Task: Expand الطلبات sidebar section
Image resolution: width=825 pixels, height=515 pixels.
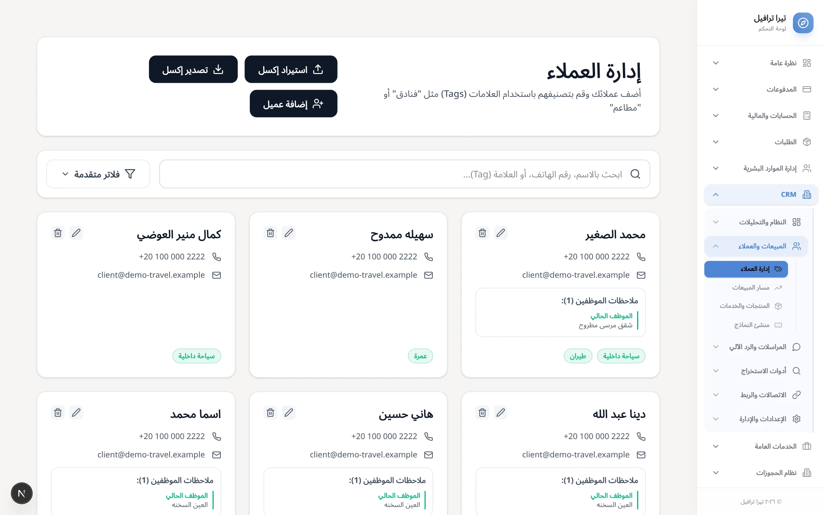Action: coord(761,142)
